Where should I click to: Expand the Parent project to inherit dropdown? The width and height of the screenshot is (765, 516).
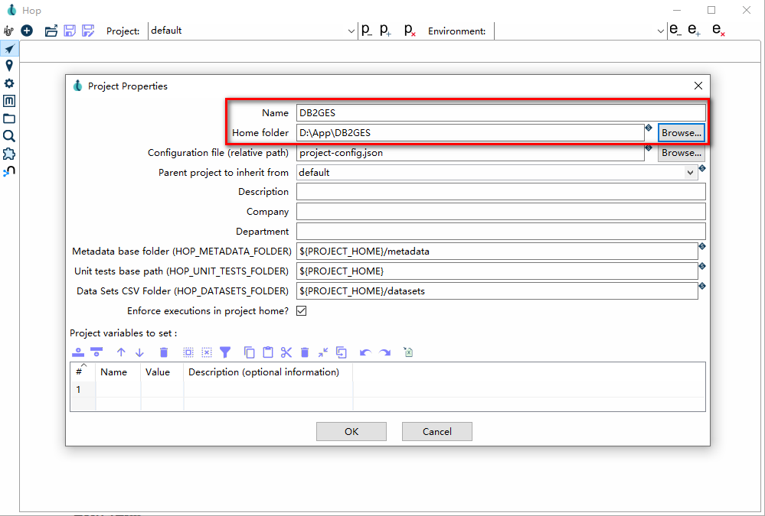[690, 173]
